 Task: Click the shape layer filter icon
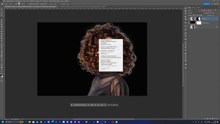(209, 11)
